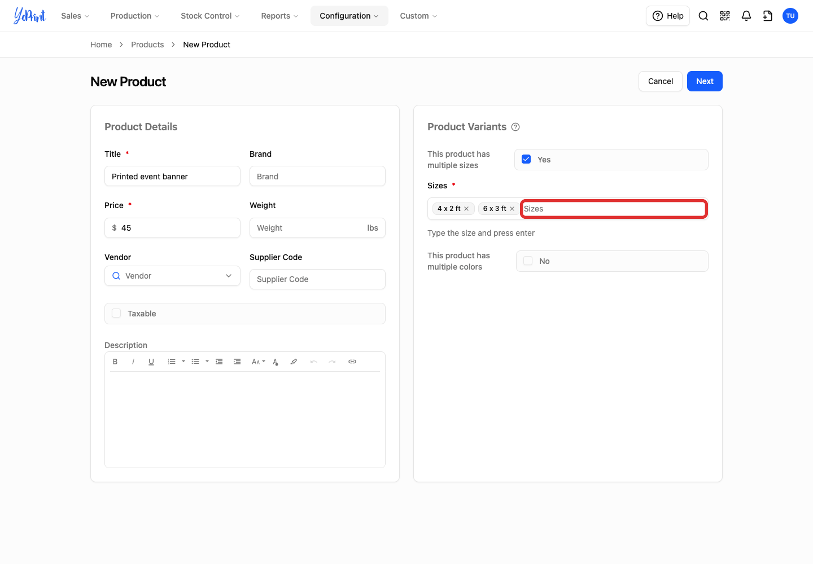Open the font size dropdown in editor

click(x=258, y=362)
